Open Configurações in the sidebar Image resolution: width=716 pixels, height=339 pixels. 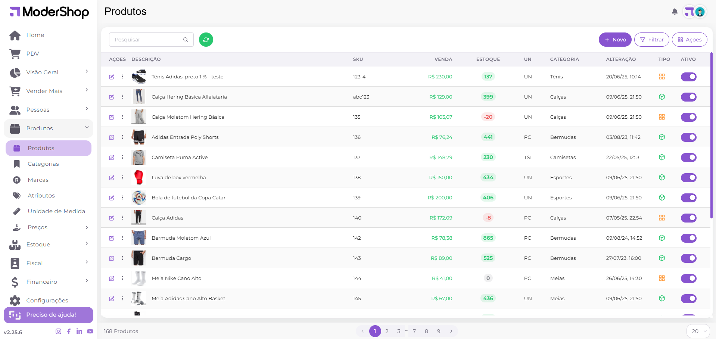[x=49, y=301]
